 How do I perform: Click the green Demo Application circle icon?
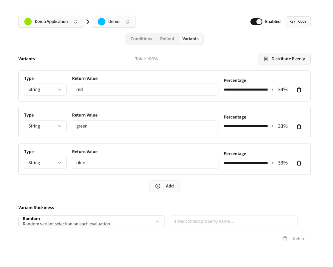28,22
